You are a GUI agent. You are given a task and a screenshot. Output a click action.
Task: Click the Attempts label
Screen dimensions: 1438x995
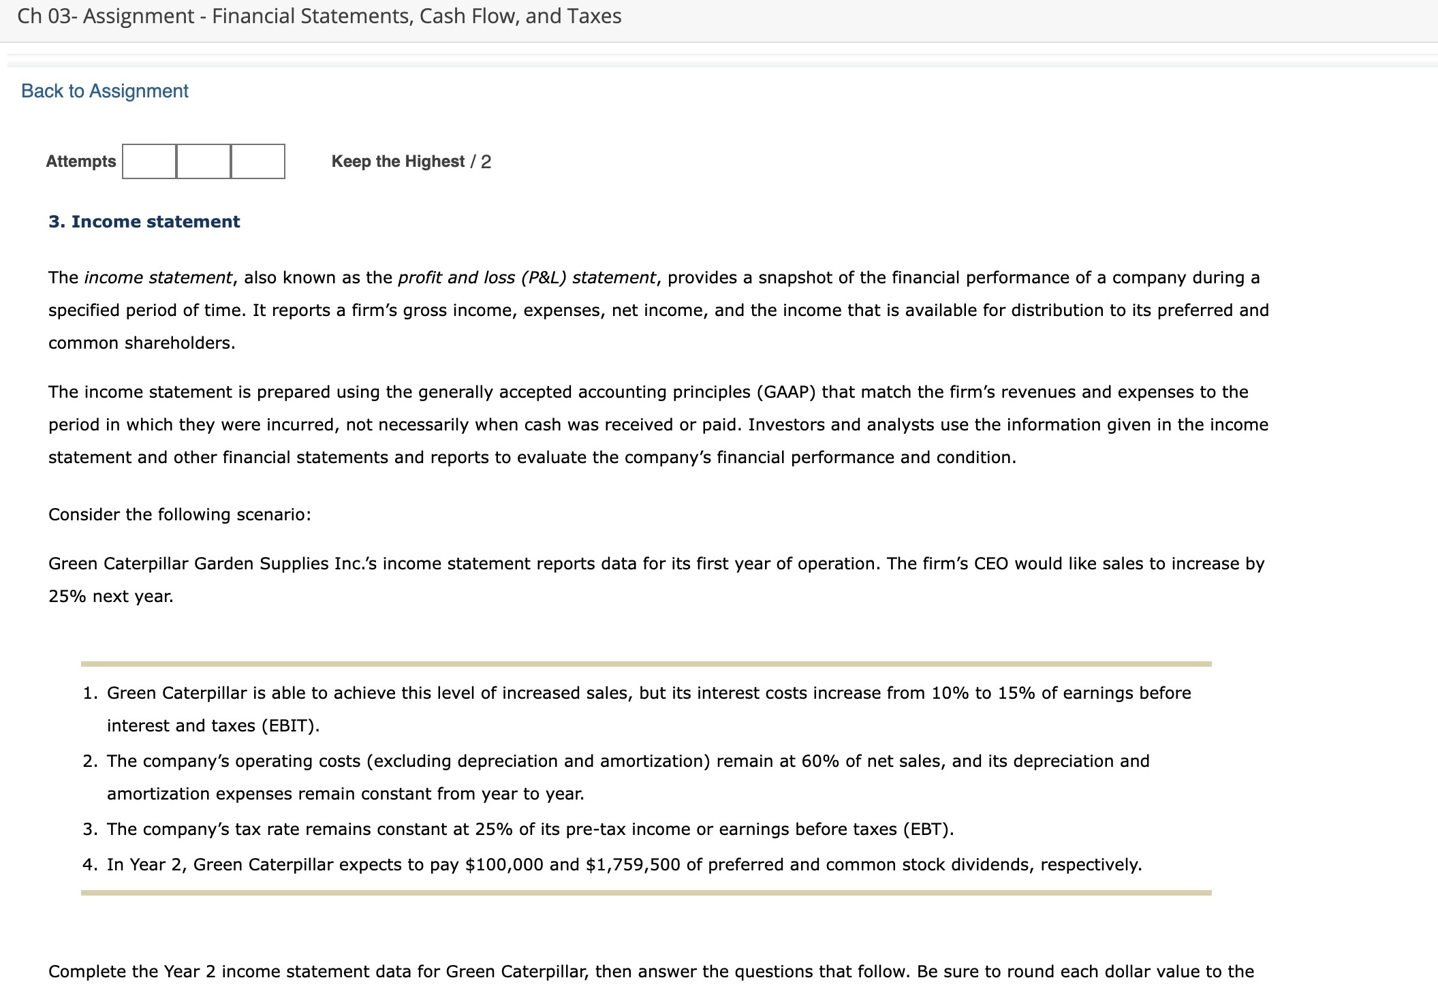click(81, 161)
